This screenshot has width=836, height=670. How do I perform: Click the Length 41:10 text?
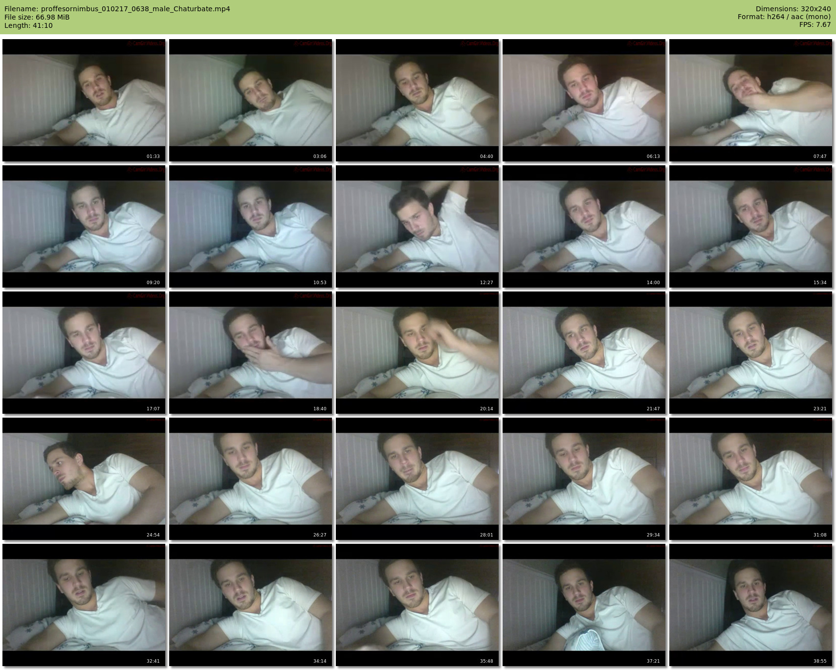[28, 25]
